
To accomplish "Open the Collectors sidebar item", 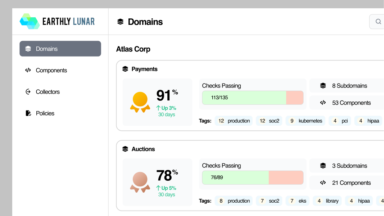I will pyautogui.click(x=60, y=92).
